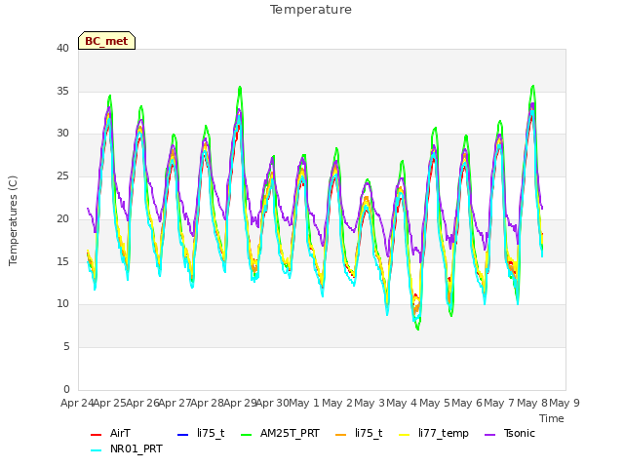This screenshot has width=624, height=468.
Task: Toggle the NR01_PRT legend entry
Action: [x=127, y=449]
